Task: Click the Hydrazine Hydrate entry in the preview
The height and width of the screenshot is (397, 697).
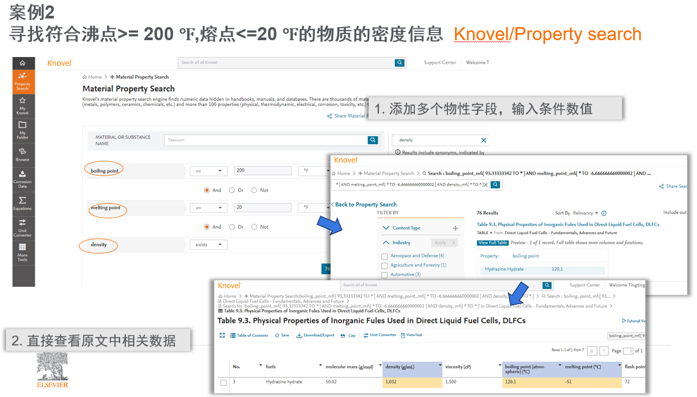Action: (504, 269)
